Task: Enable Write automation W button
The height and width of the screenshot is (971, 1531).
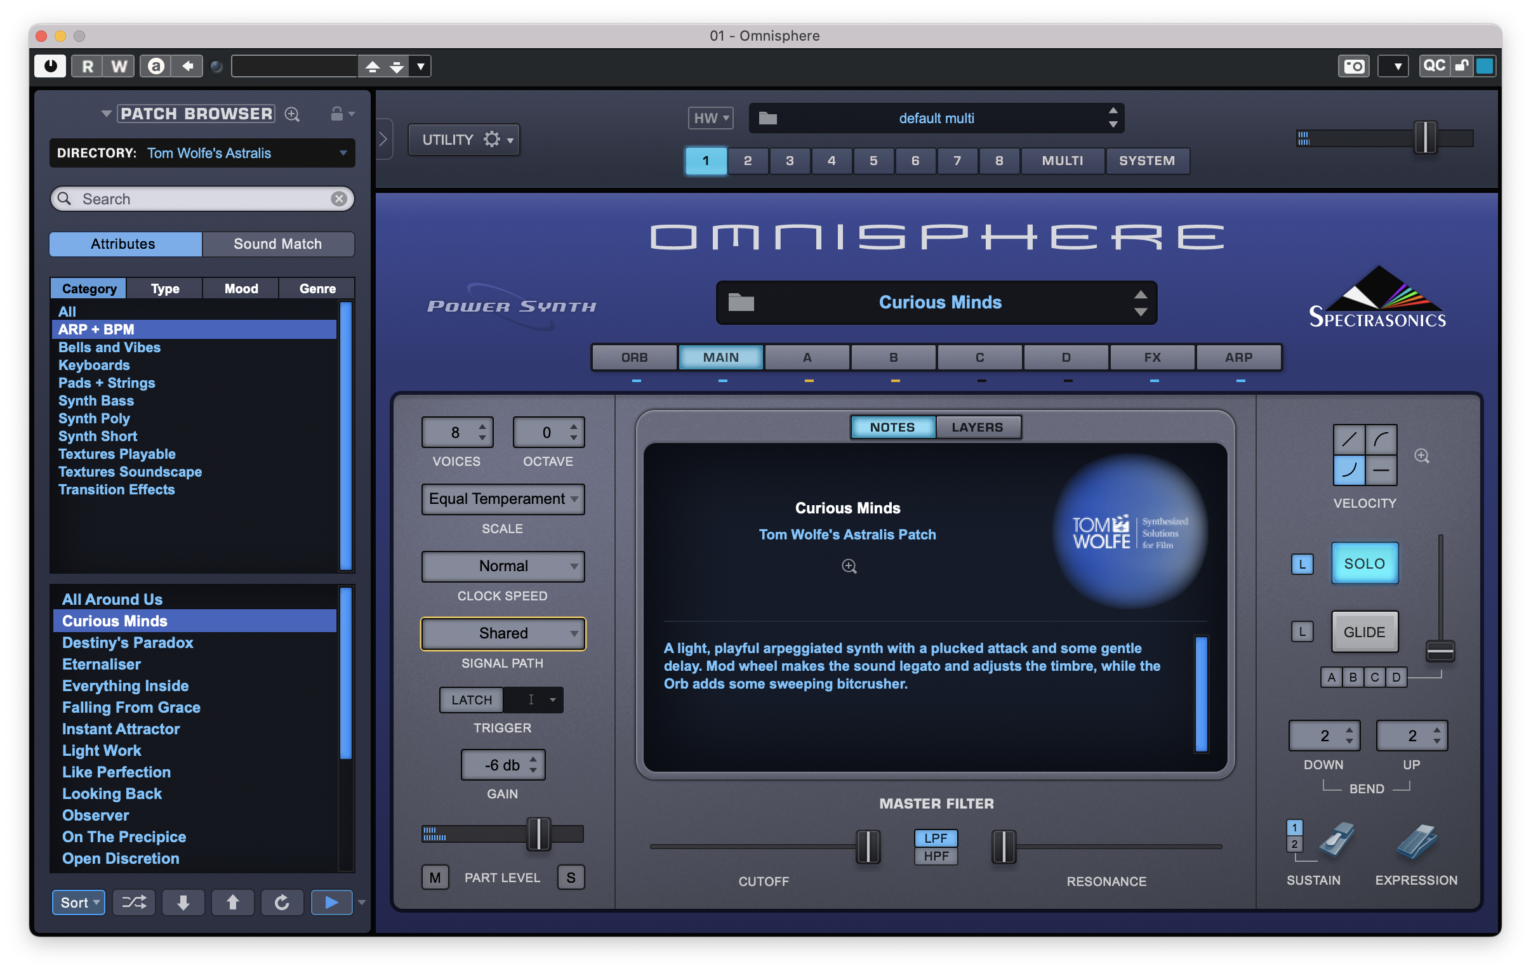Action: [118, 66]
